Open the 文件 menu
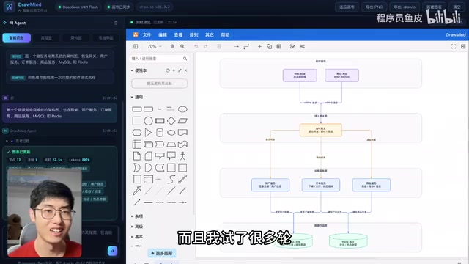The height and width of the screenshot is (264, 469). click(147, 35)
